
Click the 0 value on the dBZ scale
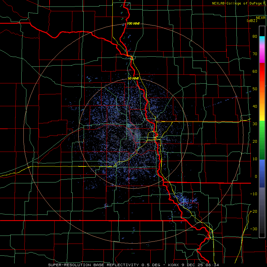click(x=256, y=177)
